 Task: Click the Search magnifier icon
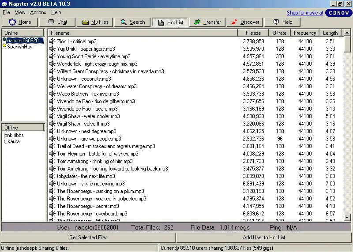[x=124, y=22]
